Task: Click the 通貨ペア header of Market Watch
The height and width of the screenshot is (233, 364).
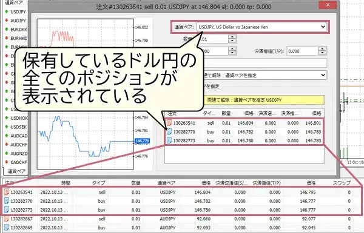Action: pos(14,3)
